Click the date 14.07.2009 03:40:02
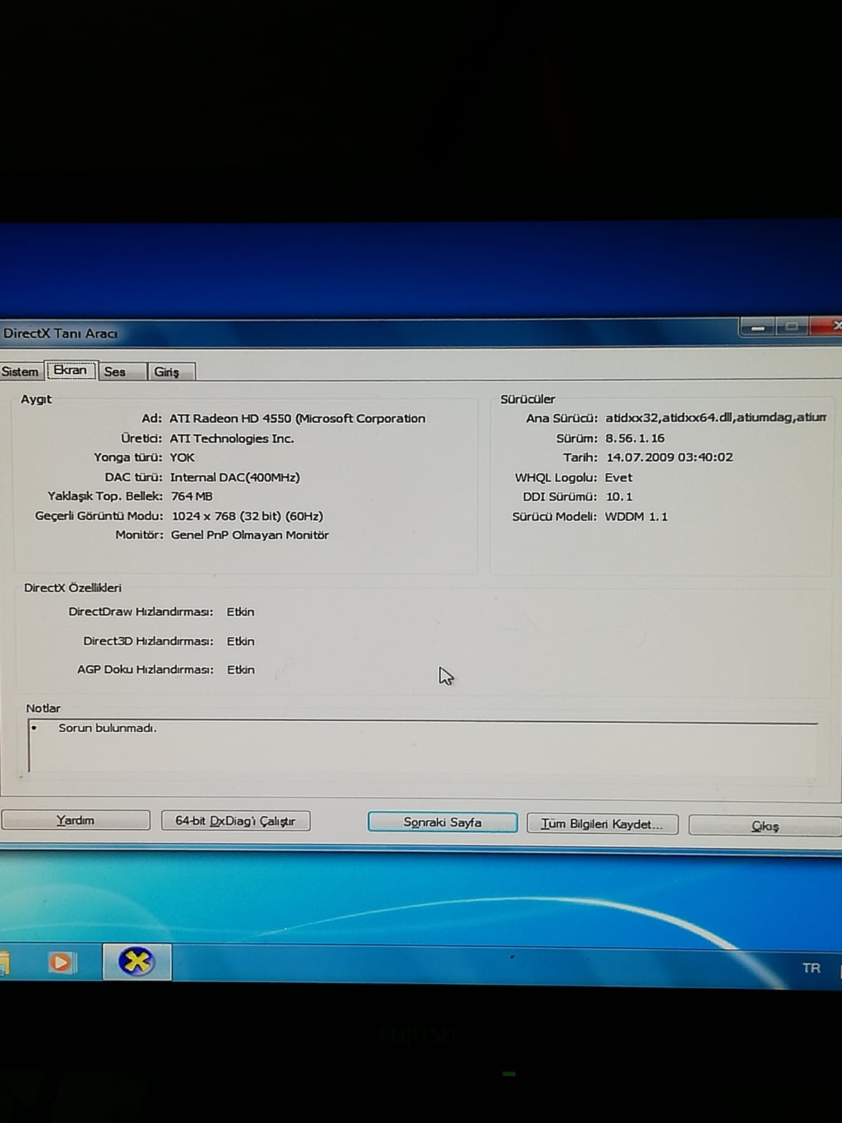The width and height of the screenshot is (842, 1123). coord(669,457)
